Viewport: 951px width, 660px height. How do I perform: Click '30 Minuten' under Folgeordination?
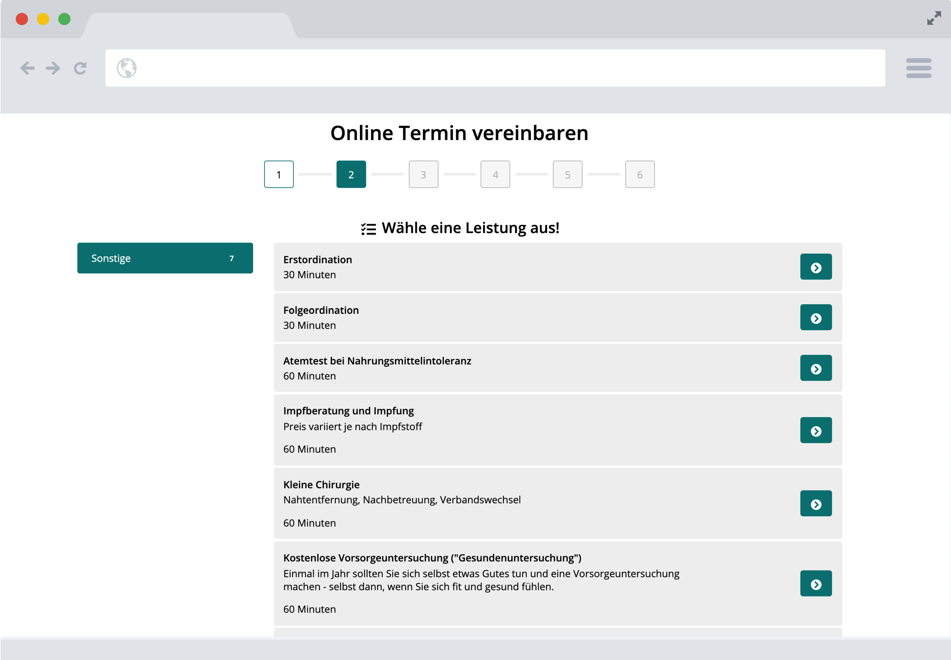(309, 326)
